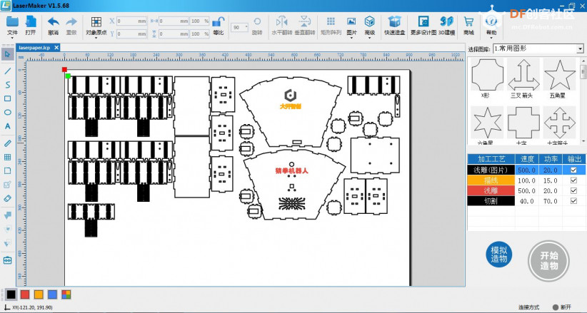
Task: Click the 开始造物 start button
Action: pos(549,261)
